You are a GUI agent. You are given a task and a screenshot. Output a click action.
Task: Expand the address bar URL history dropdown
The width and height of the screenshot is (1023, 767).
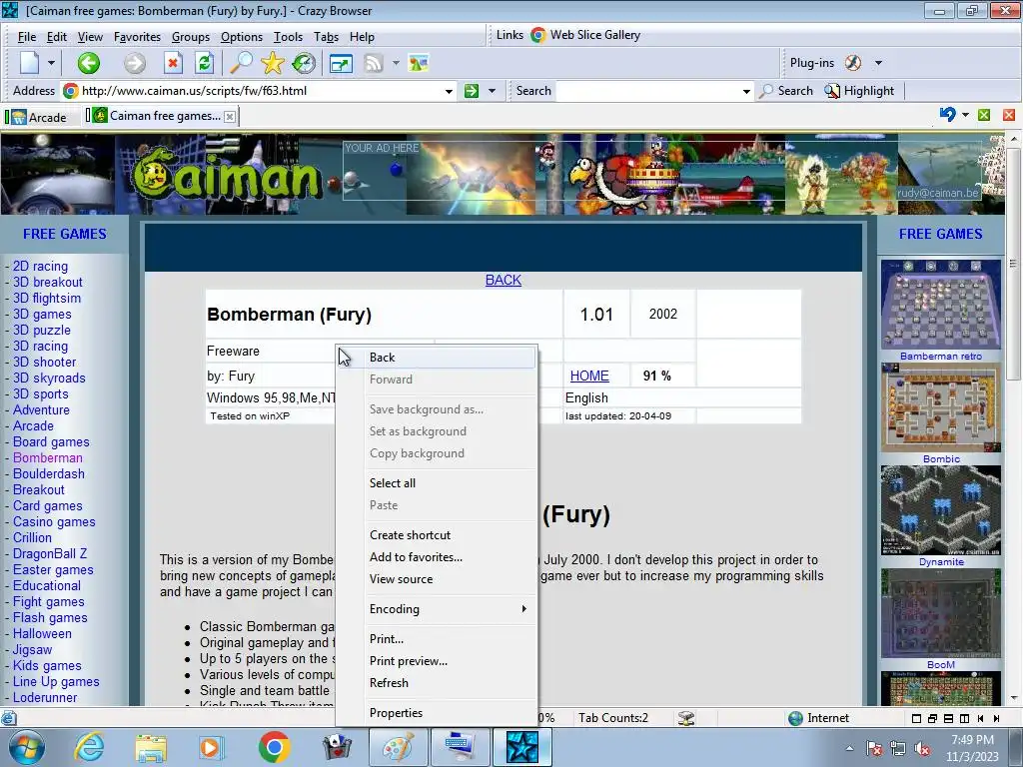point(449,91)
